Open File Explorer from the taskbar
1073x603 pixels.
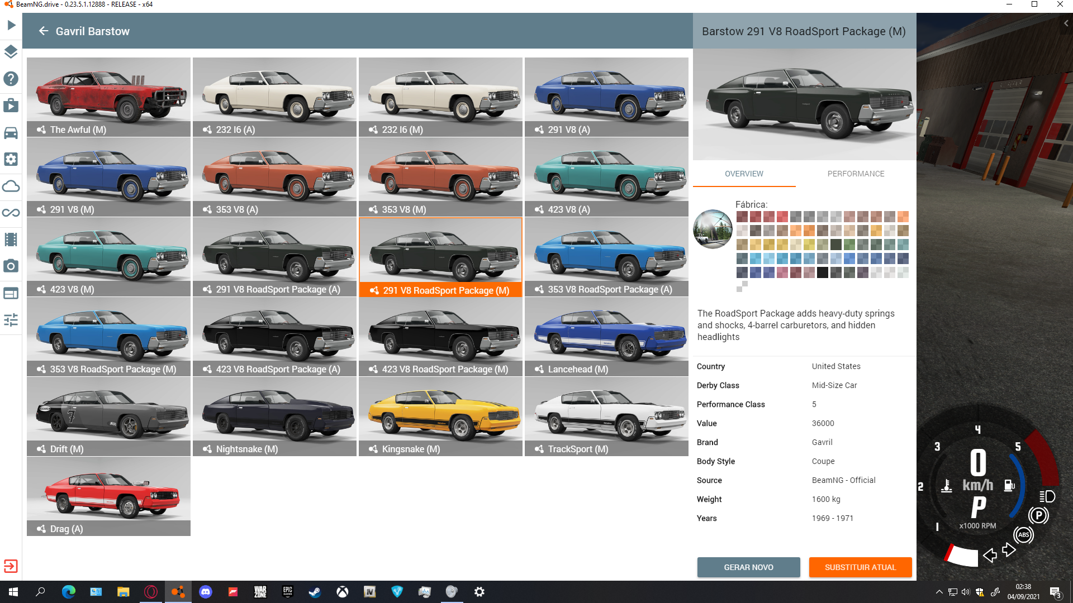pos(123,592)
